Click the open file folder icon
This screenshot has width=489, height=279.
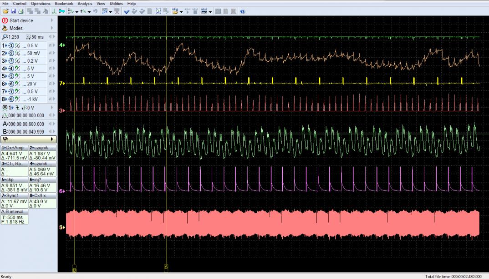coord(5,11)
